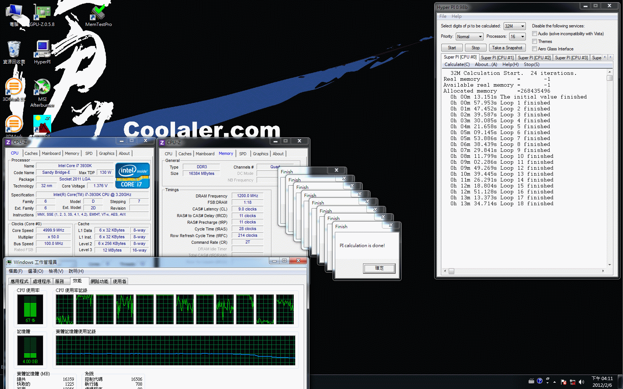Image resolution: width=623 pixels, height=389 pixels.
Task: Click the Task Manager title bar icon
Action: click(9, 262)
